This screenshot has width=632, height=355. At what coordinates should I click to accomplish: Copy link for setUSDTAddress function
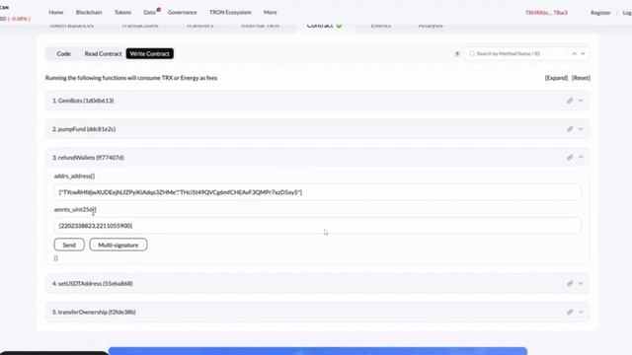point(570,283)
